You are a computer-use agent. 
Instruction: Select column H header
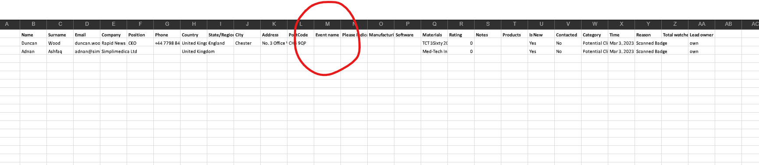(x=194, y=24)
